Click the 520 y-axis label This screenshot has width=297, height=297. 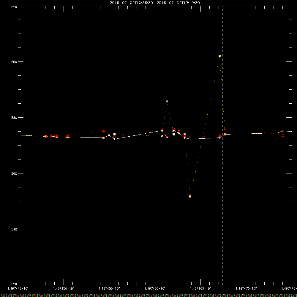click(x=14, y=284)
